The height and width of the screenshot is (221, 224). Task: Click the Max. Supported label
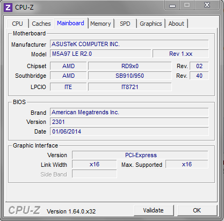pos(142,165)
